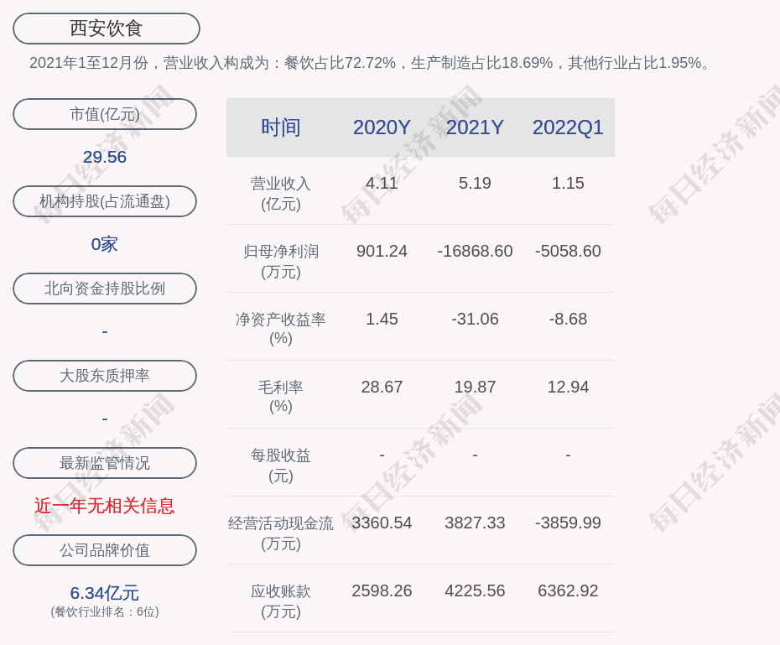Click the 2020Y column header
This screenshot has width=780, height=645.
coord(382,127)
